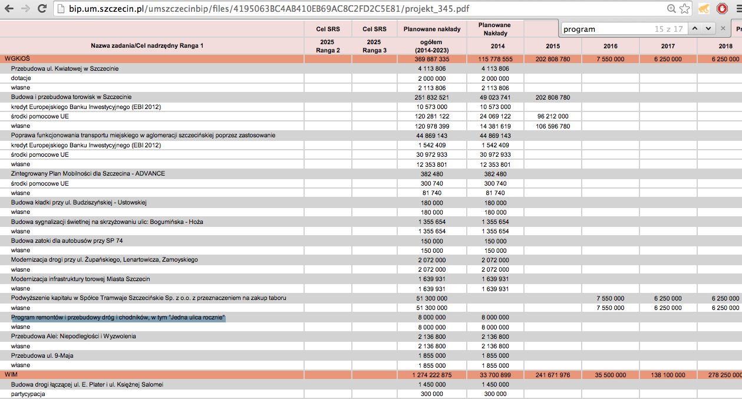
Task: Click the WIM 2017 value "138 100 000"
Action: 668,375
